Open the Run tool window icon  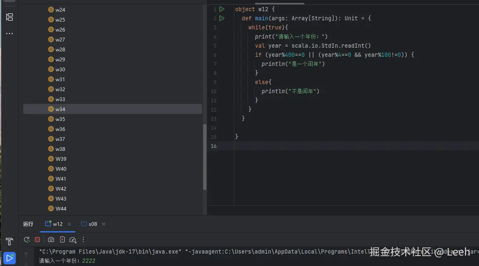click(10, 258)
